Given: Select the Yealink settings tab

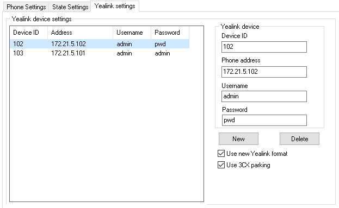Looking at the screenshot, I should [115, 6].
